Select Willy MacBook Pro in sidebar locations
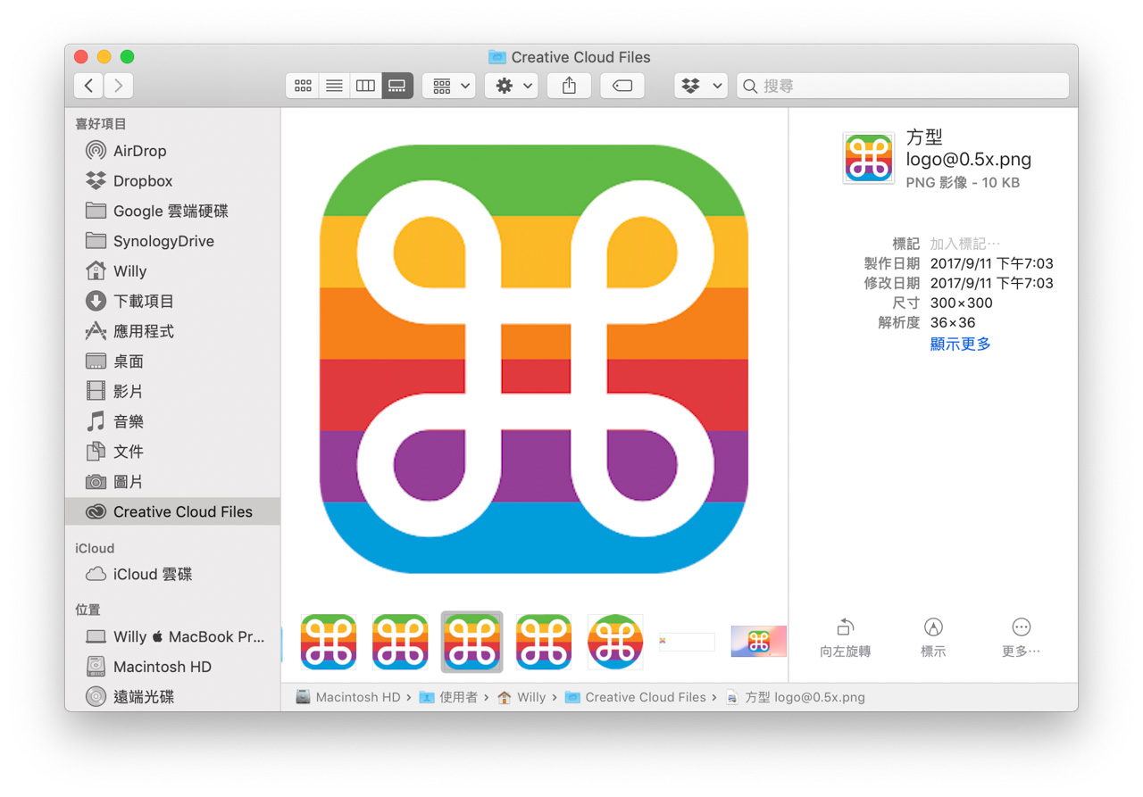The image size is (1143, 797). (x=172, y=636)
